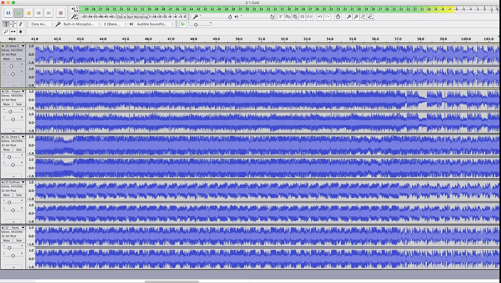Select the Multi-Tool asterisk icon
This screenshot has height=283, width=501.
20,31
